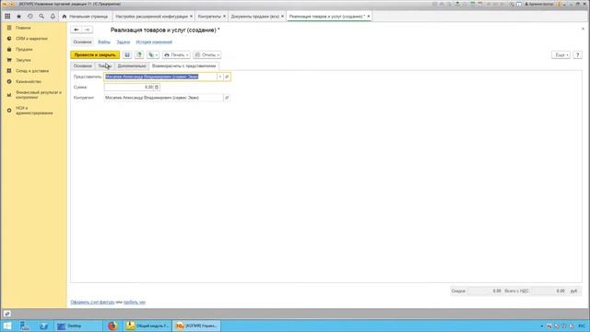Open Favorites with the star icon
Viewport: 590px width, 332px height.
pyautogui.click(x=18, y=17)
